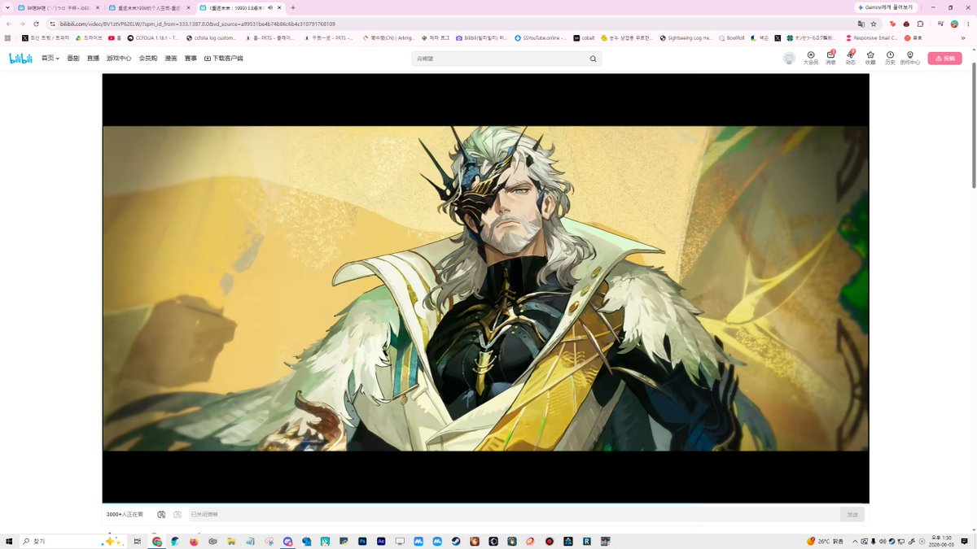
Task: Click the translate page icon in address bar
Action: (861, 24)
